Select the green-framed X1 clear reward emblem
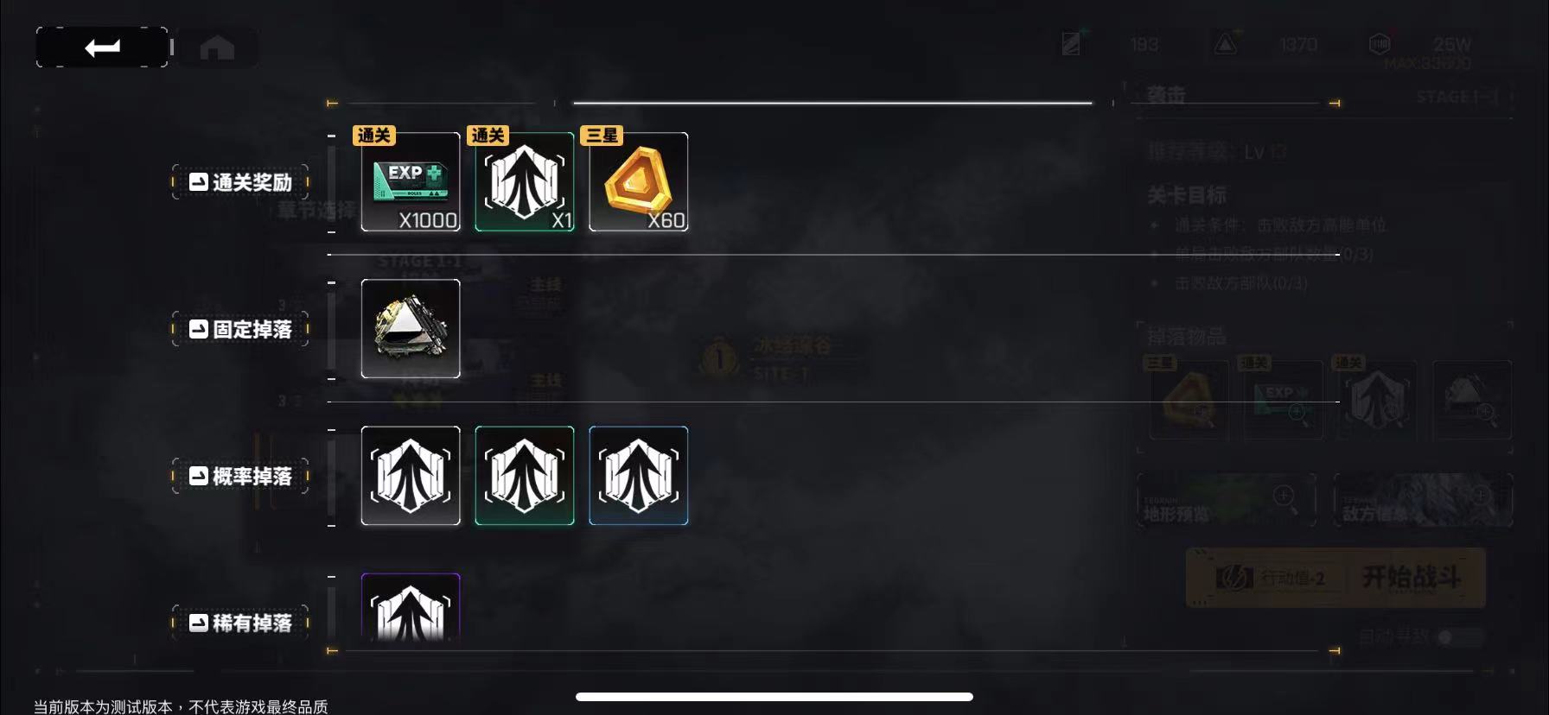Screen dimensions: 1549x715 (x=525, y=182)
